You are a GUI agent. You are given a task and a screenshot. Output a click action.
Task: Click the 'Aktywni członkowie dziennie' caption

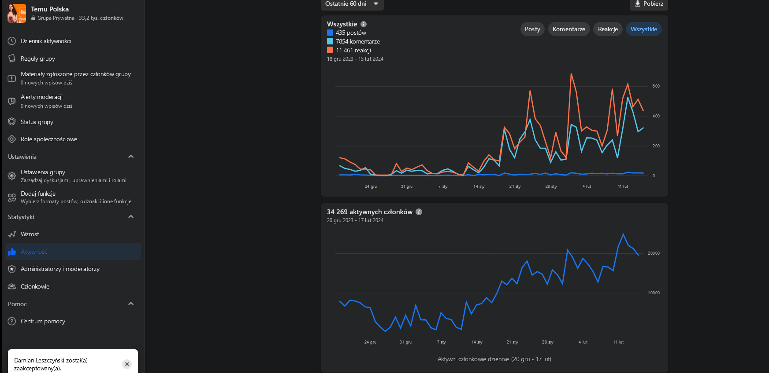coord(494,359)
